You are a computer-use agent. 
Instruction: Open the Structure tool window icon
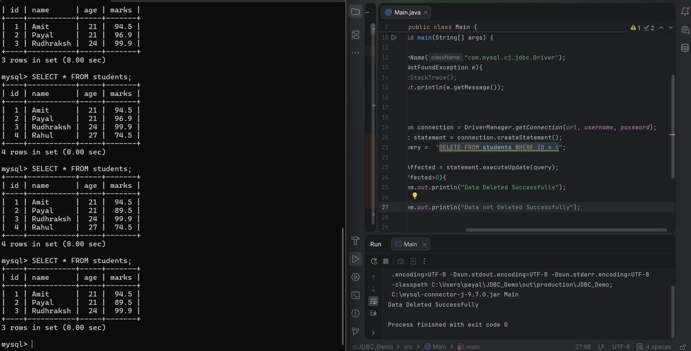coord(355,35)
